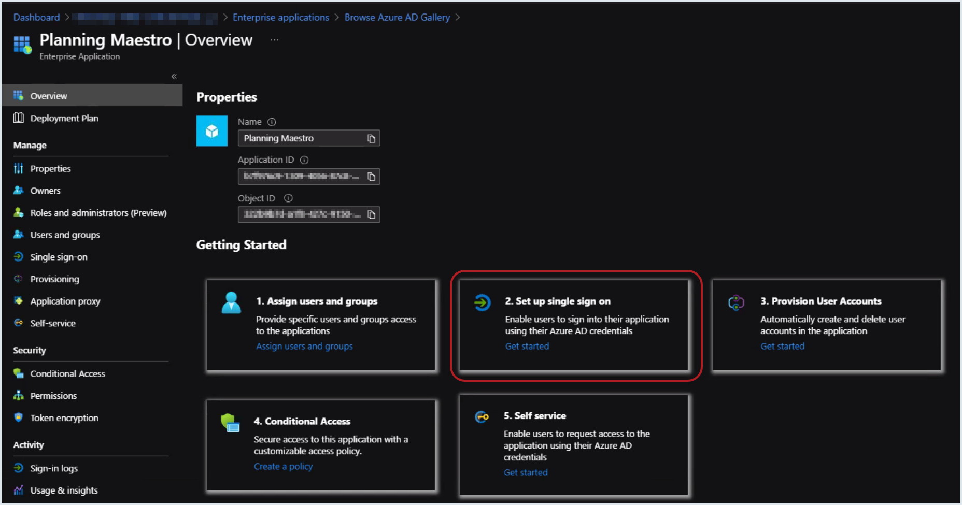
Task: Click the Usage & insights chart icon
Action: tap(19, 490)
